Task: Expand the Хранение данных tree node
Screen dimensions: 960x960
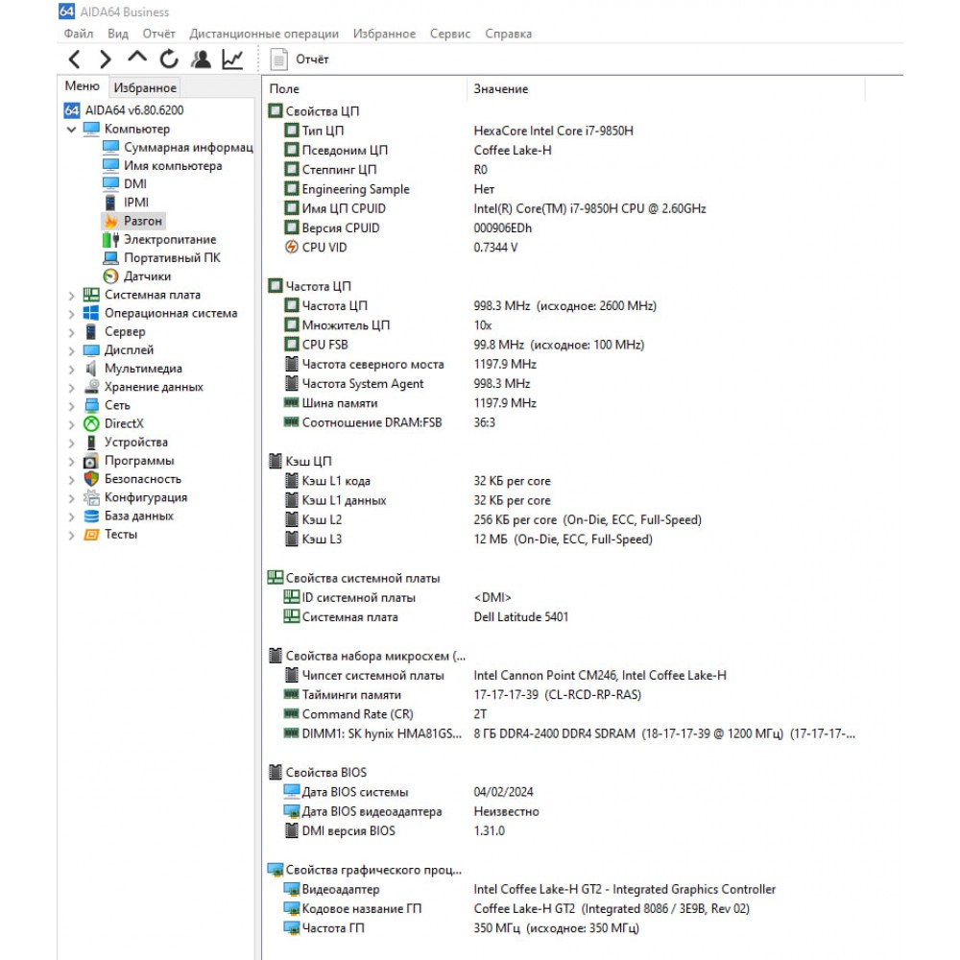Action: [x=71, y=388]
